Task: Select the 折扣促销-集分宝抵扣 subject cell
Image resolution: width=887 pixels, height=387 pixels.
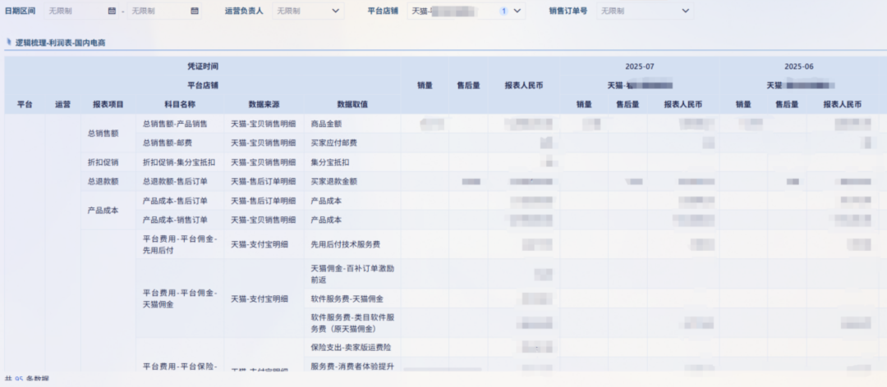Action: point(180,162)
